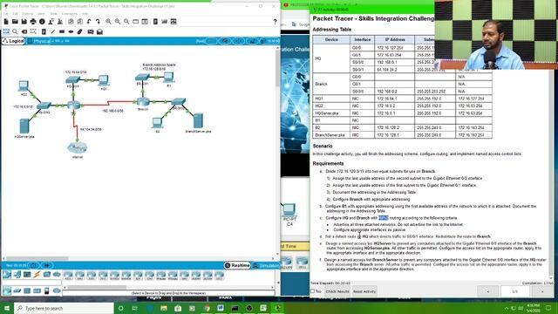Click the HQ1 PC in the topology
This screenshot has width=558, height=314.
[103, 80]
